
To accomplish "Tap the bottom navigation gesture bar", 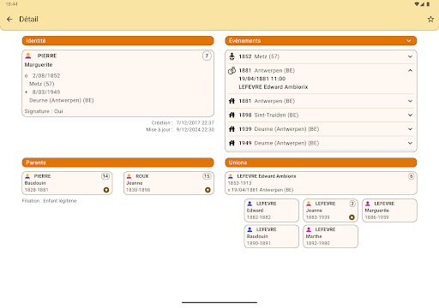I will (219, 302).
